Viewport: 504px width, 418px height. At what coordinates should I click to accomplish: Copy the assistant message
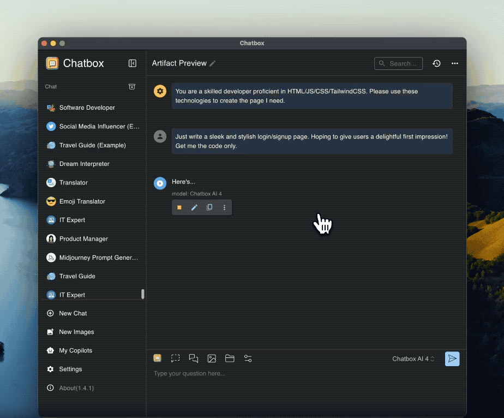[x=209, y=207]
